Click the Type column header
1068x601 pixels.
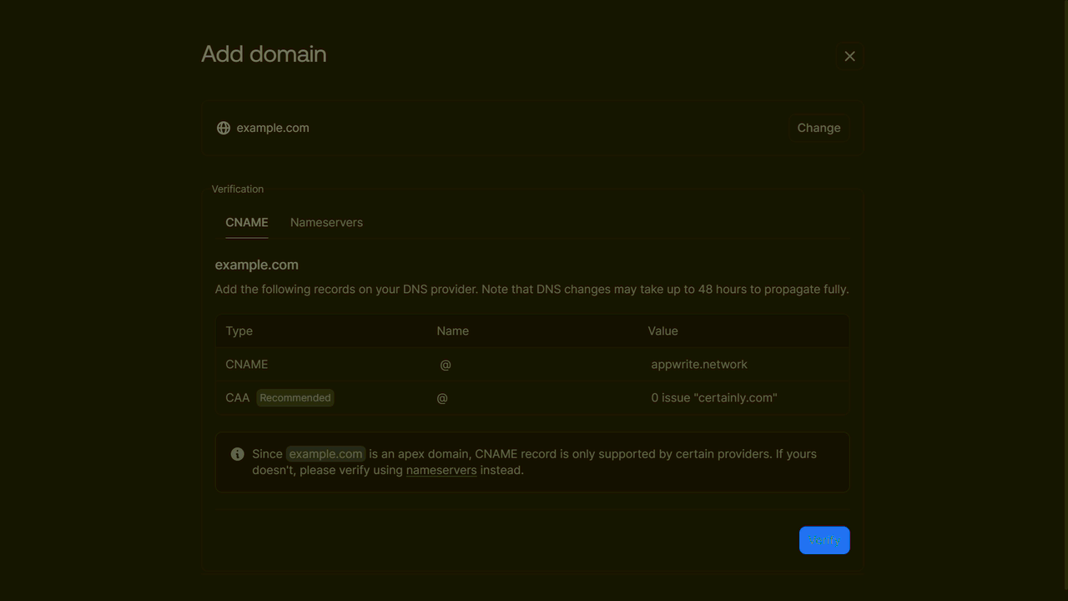click(239, 331)
